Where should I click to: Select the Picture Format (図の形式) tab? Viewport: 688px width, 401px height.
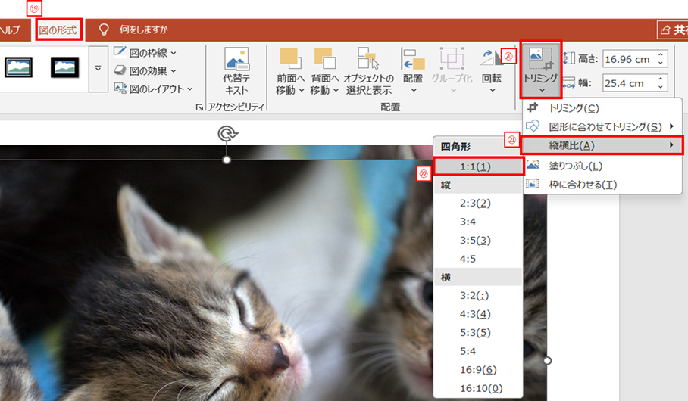pyautogui.click(x=58, y=30)
